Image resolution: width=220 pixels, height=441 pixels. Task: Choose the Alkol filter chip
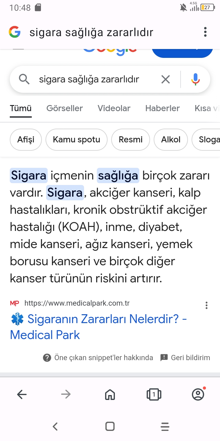[x=171, y=140]
